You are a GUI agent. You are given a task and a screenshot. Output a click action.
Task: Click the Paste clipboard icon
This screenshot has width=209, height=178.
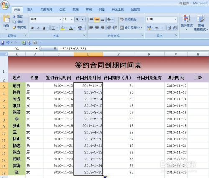pyautogui.click(x=6, y=19)
